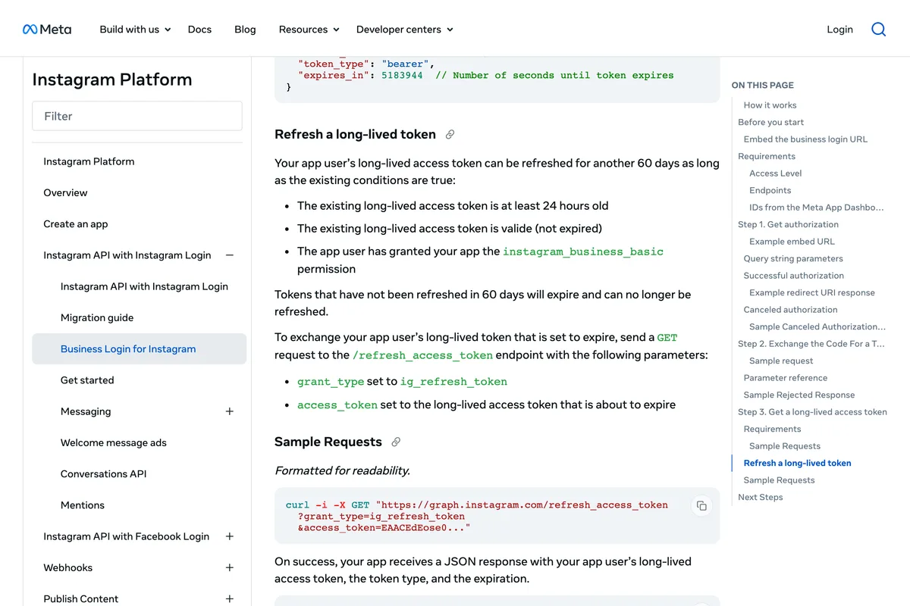
Task: Select Overview in the sidebar
Action: point(65,192)
